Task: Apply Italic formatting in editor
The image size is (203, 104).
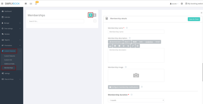Action: click(x=141, y=42)
